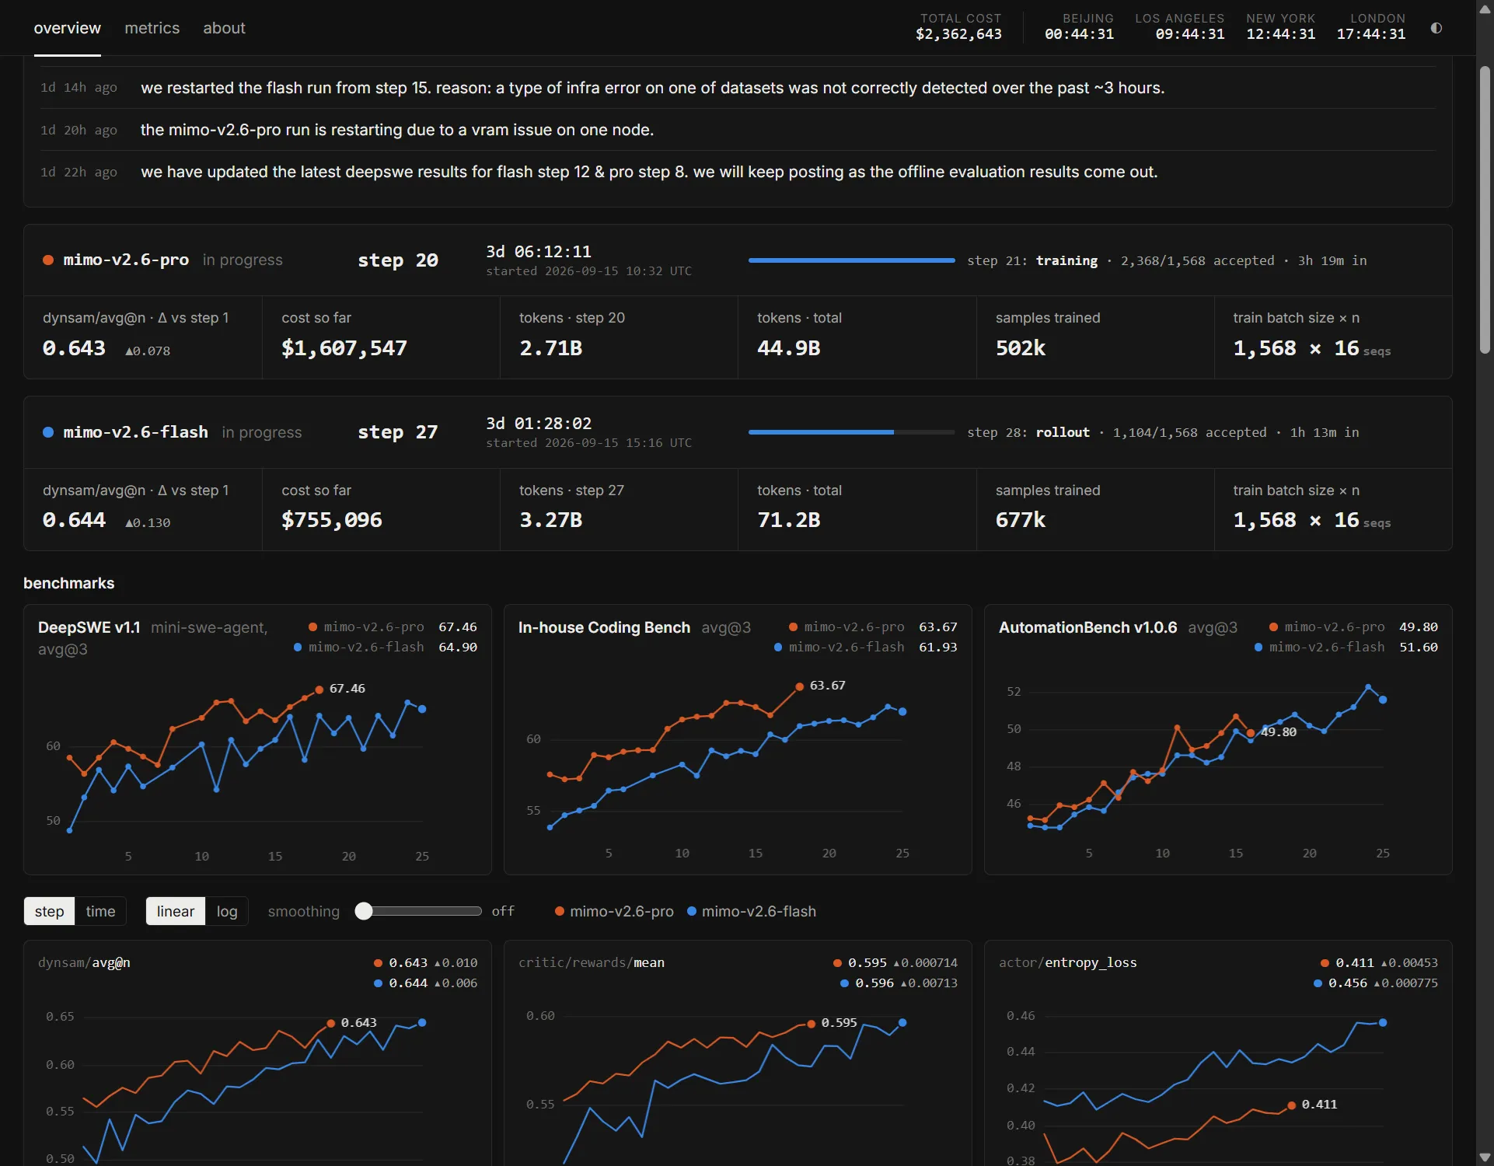This screenshot has width=1494, height=1166.
Task: Click the 0.643 end point on dynsam chart
Action: 331,1023
